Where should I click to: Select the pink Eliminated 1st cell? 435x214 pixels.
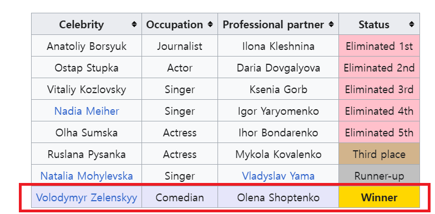(379, 45)
